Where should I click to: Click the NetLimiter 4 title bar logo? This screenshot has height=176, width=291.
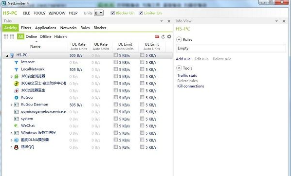tap(3, 3)
